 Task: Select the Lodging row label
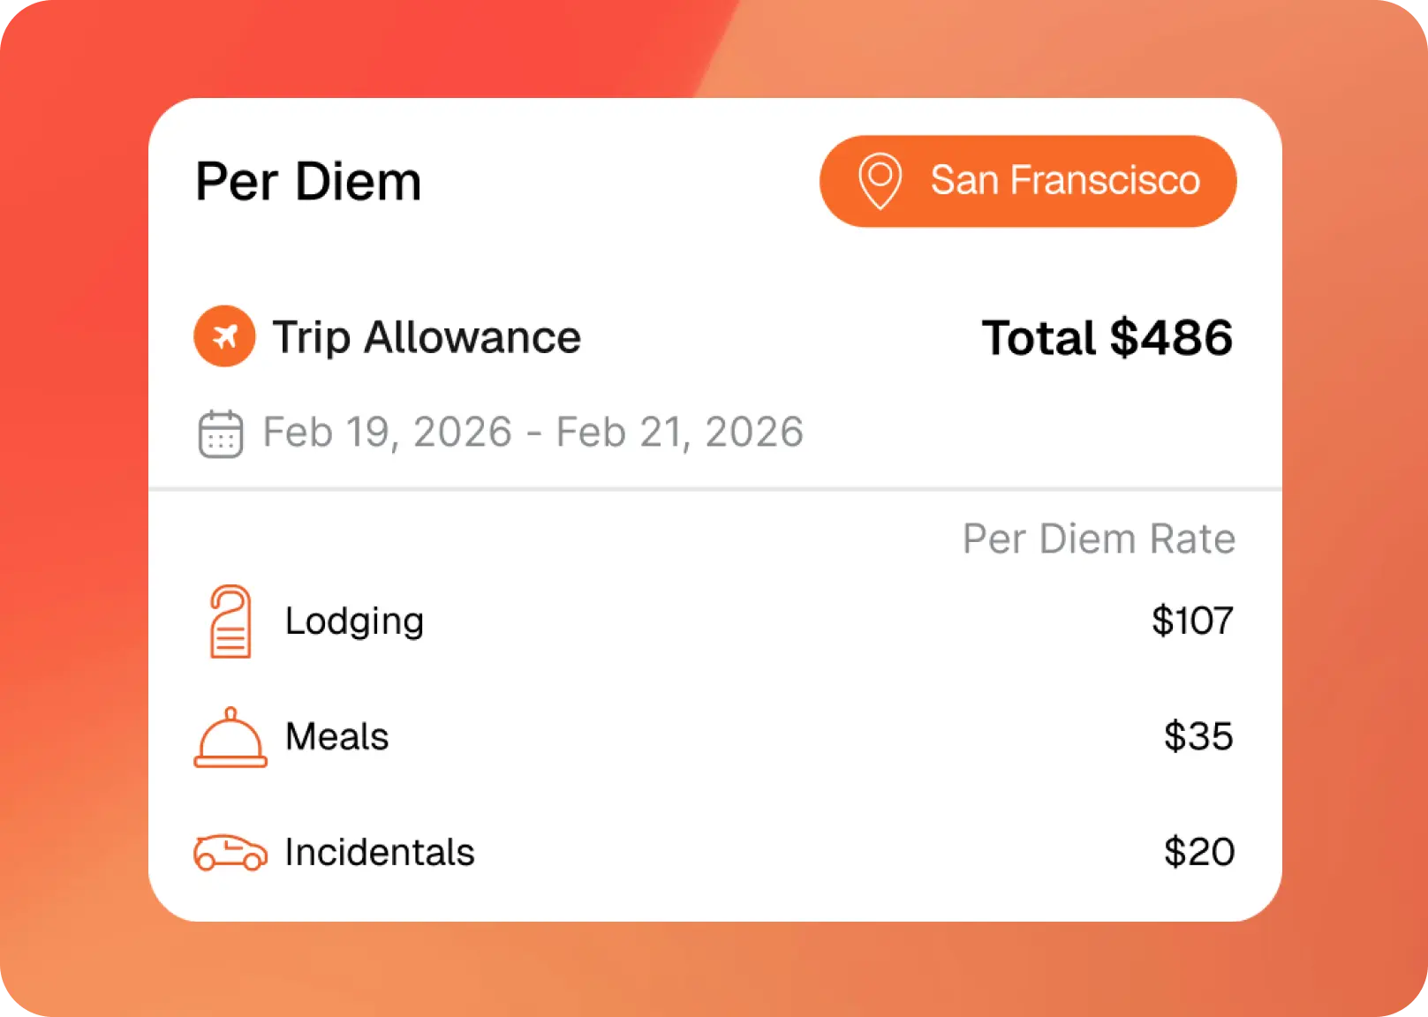[x=354, y=621]
